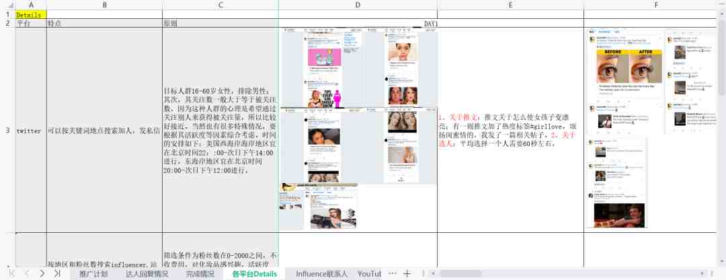Select the YouTub sheet tab
Screen dimensions: 726x280
369,274
